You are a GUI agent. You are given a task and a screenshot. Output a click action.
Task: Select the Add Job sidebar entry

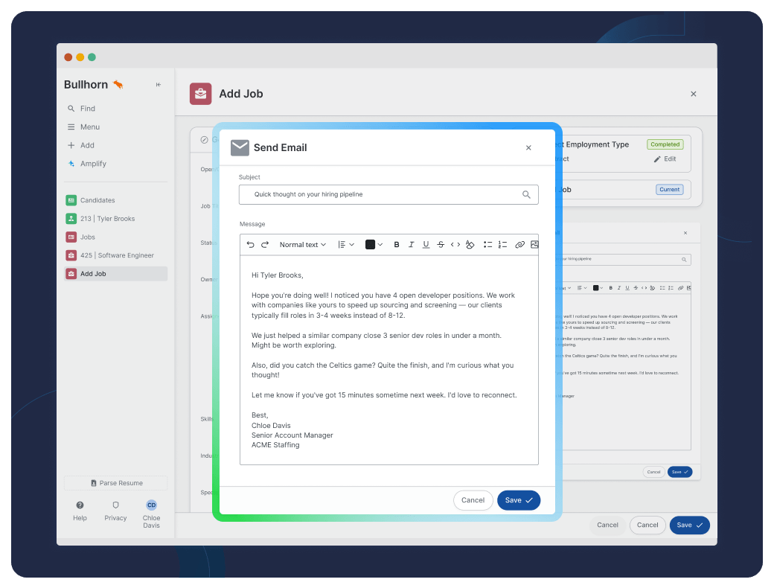pos(115,273)
